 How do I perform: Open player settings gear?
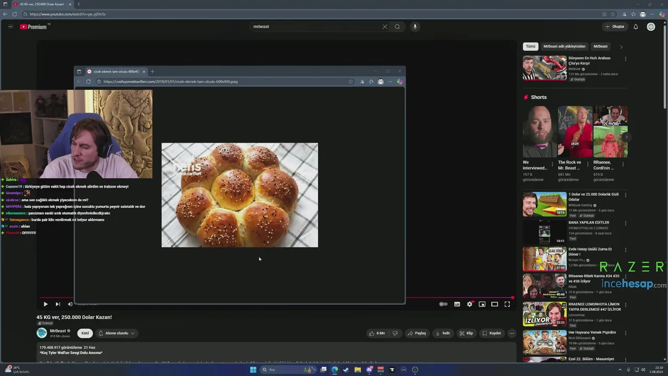pyautogui.click(x=470, y=304)
